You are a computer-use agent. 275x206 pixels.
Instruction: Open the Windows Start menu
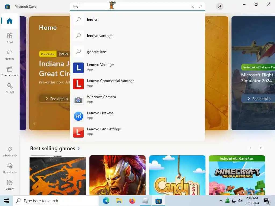pos(6,201)
